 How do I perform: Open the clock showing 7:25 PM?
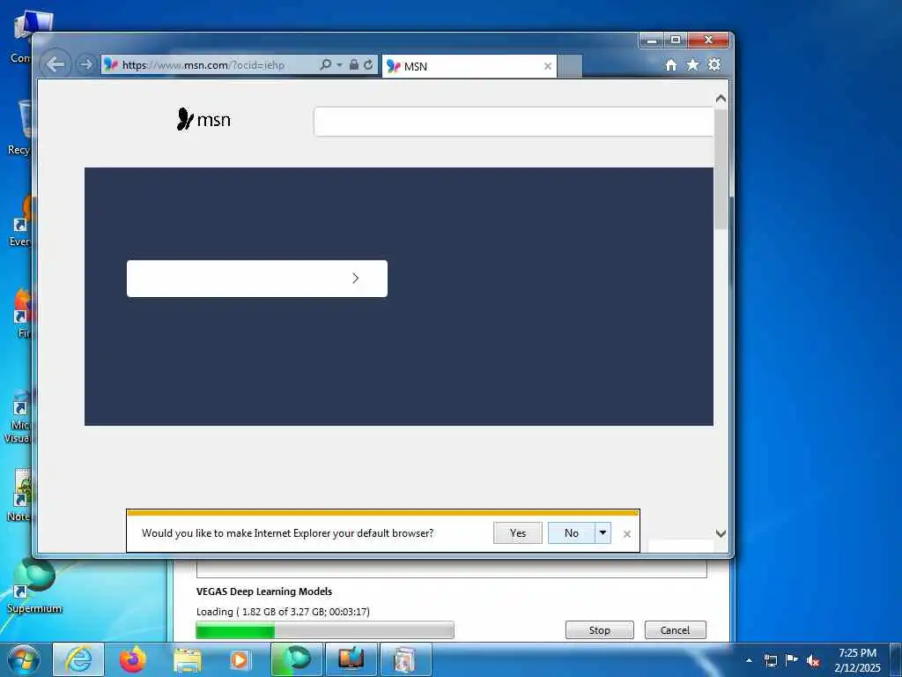(857, 660)
